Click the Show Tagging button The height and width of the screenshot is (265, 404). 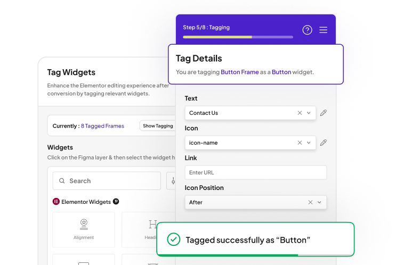pos(158,126)
